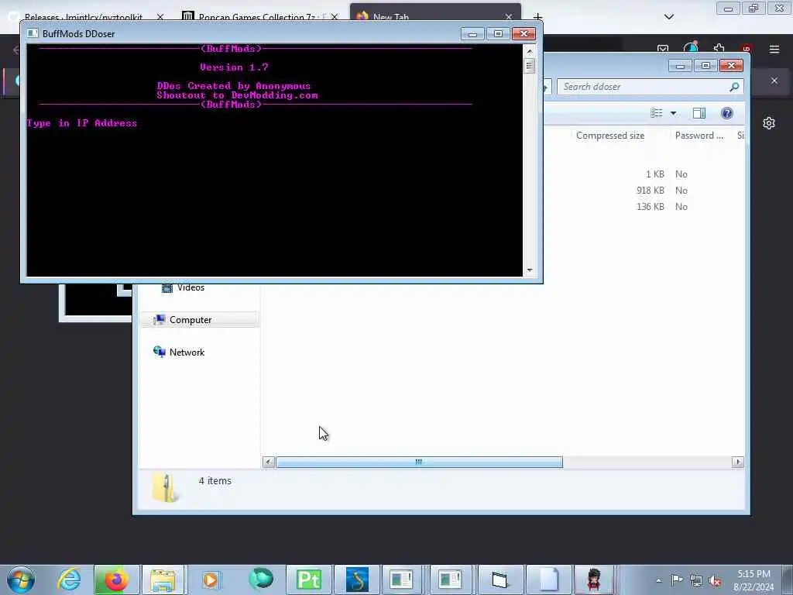Click the console window scroll up arrow
793x595 pixels.
530,51
